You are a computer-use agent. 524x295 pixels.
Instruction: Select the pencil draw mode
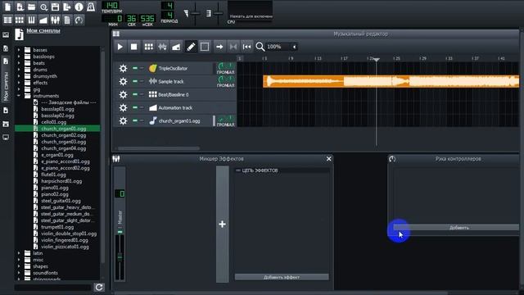[x=191, y=47]
